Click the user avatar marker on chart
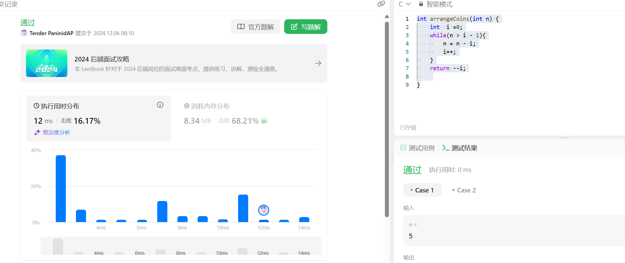 [263, 210]
